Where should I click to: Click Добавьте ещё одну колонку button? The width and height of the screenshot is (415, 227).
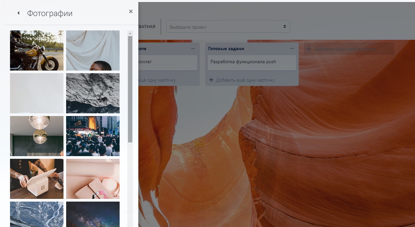[349, 49]
